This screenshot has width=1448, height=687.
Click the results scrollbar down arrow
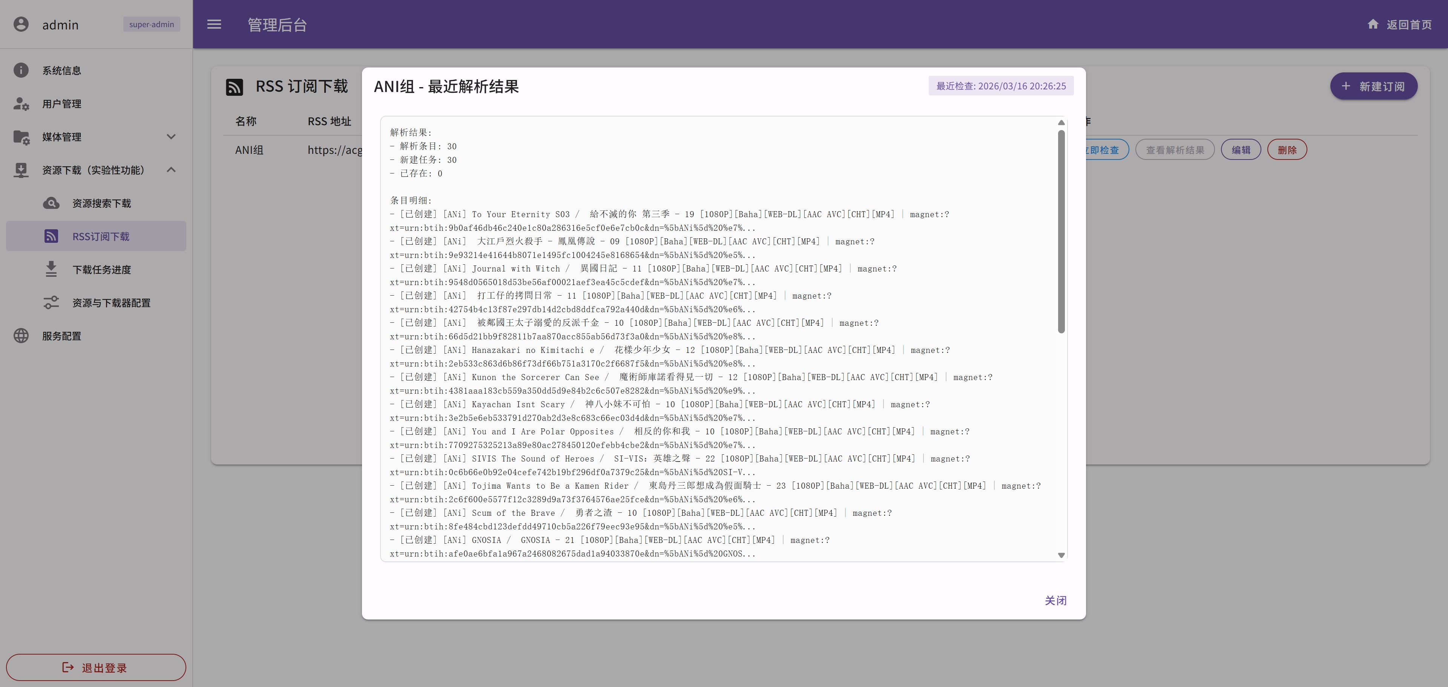[x=1061, y=555]
